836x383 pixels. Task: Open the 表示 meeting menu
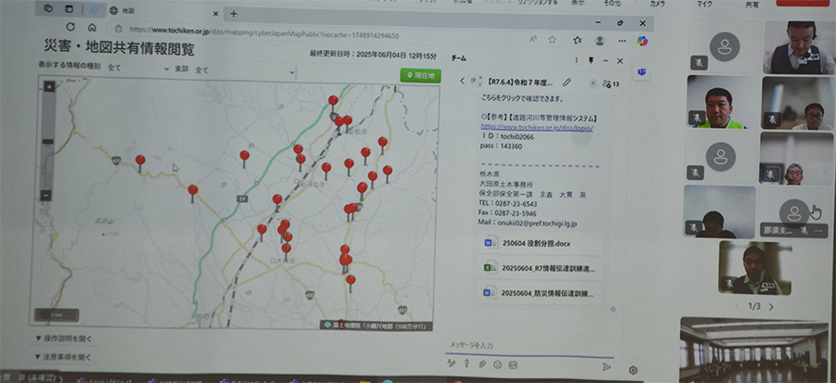(x=578, y=3)
